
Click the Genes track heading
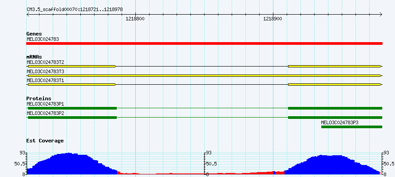34,34
